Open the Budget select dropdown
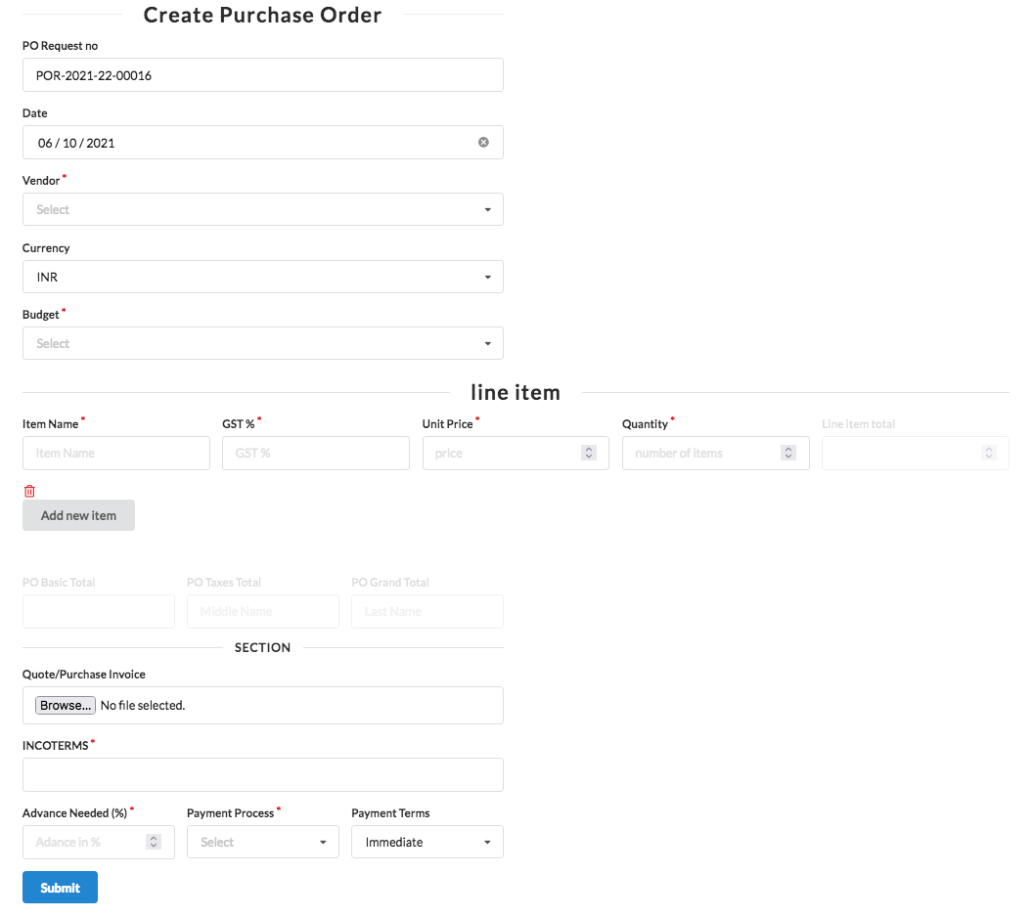 [x=262, y=344]
